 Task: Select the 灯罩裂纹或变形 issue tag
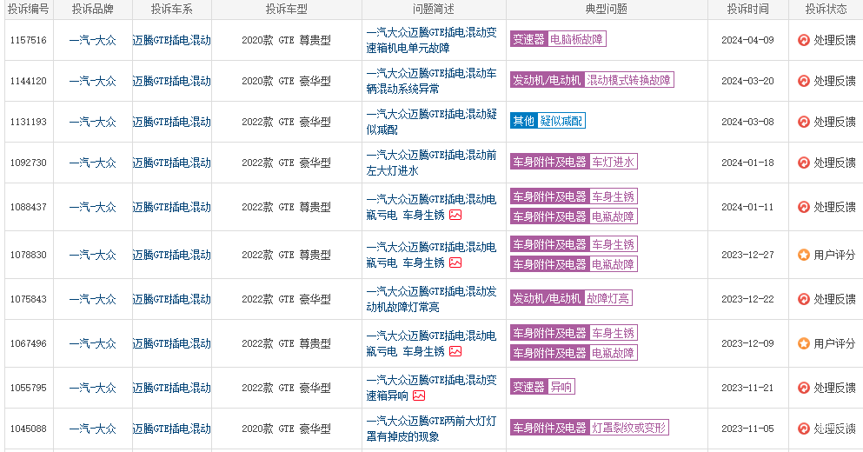(629, 428)
